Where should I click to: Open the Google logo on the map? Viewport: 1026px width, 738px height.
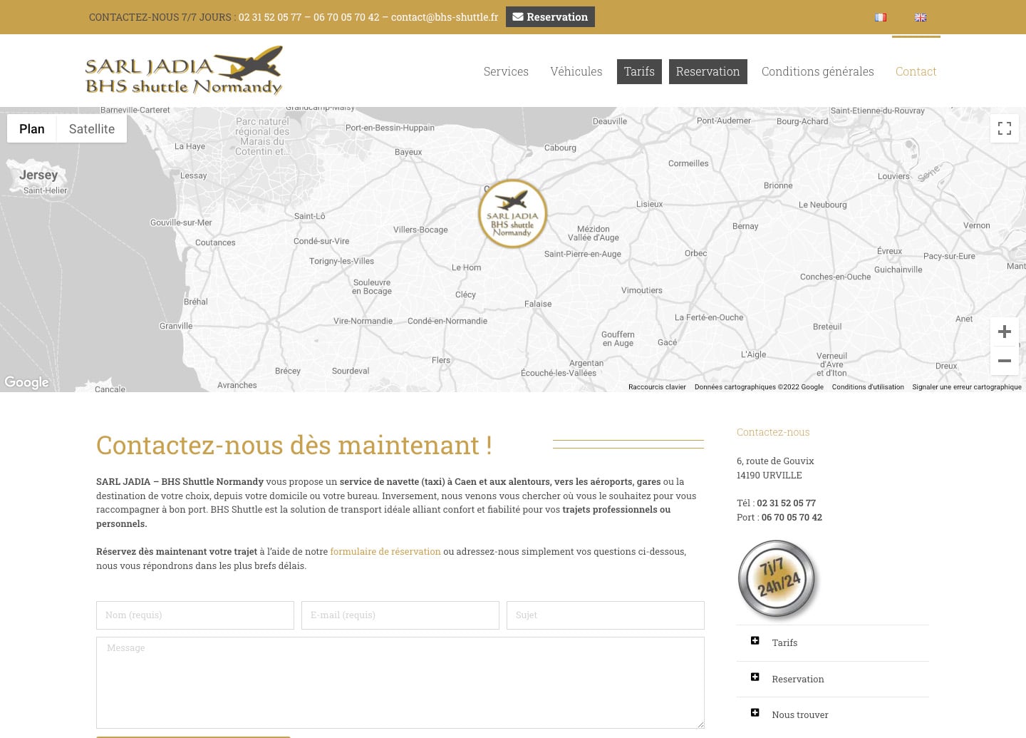point(26,382)
